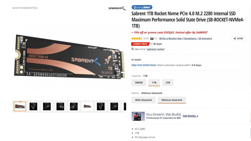
Task: Open customer photos via camera icon
Action: [152, 38]
